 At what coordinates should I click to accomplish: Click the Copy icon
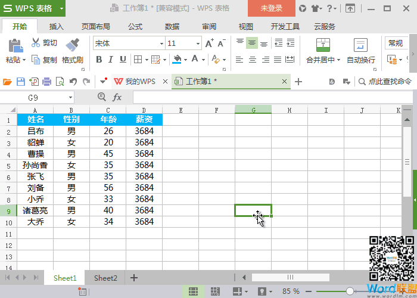click(35, 60)
